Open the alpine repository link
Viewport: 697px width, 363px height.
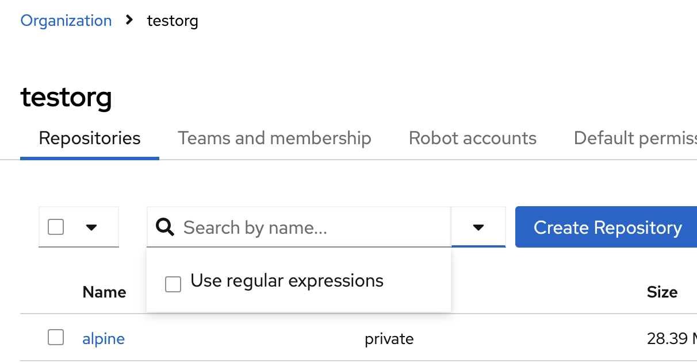[104, 339]
